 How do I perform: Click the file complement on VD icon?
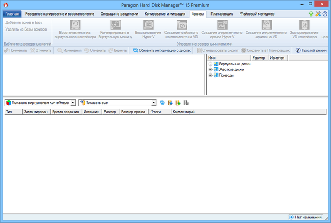(x=181, y=24)
